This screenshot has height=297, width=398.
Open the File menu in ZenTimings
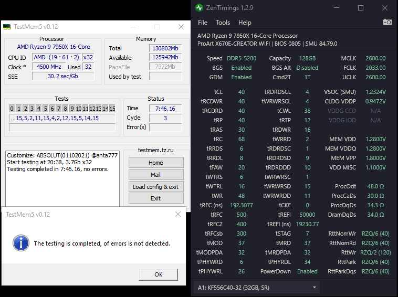pyautogui.click(x=203, y=23)
